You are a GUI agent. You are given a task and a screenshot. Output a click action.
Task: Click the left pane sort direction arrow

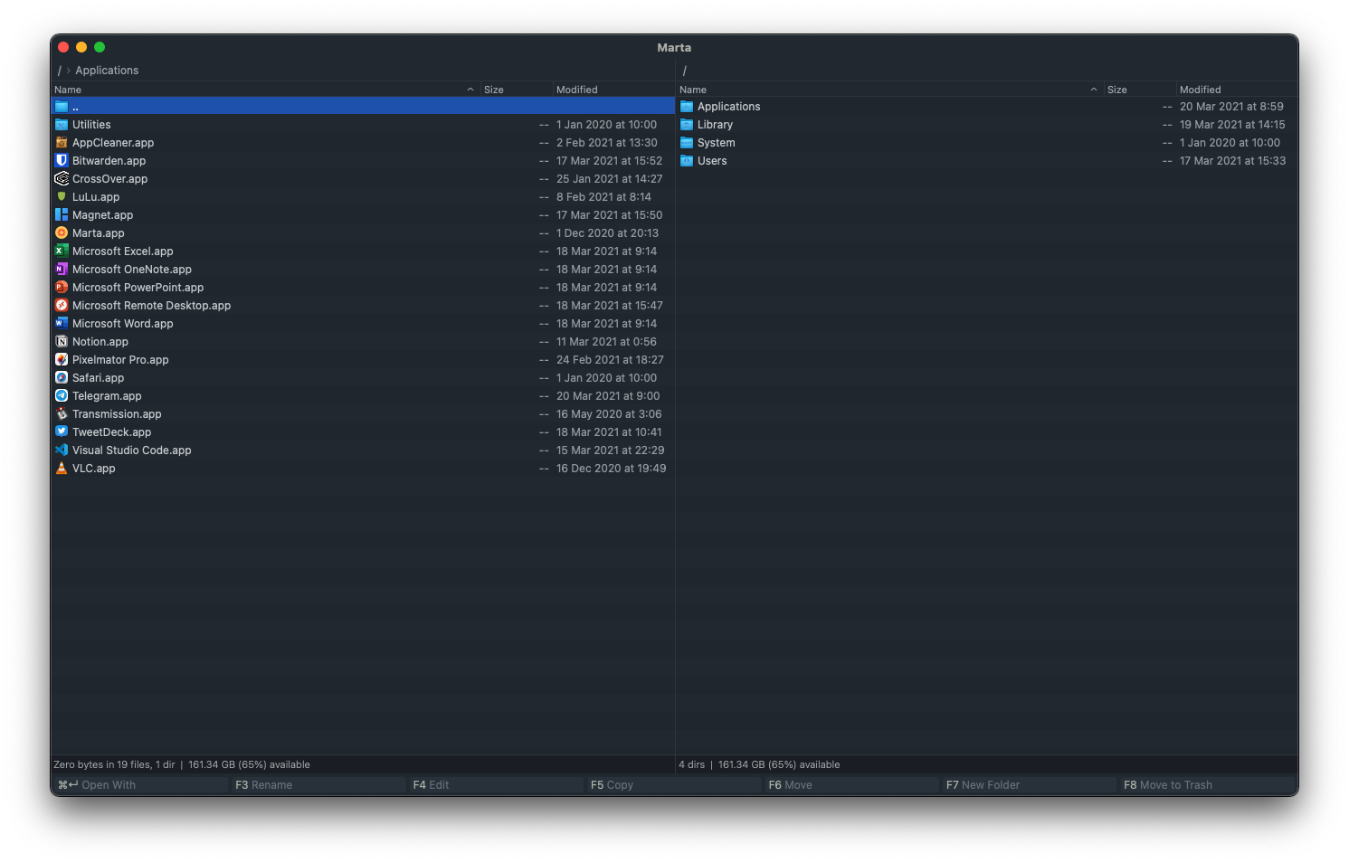pos(470,90)
